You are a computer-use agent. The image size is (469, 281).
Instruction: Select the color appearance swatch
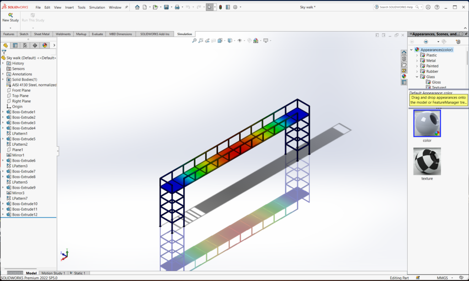click(427, 123)
